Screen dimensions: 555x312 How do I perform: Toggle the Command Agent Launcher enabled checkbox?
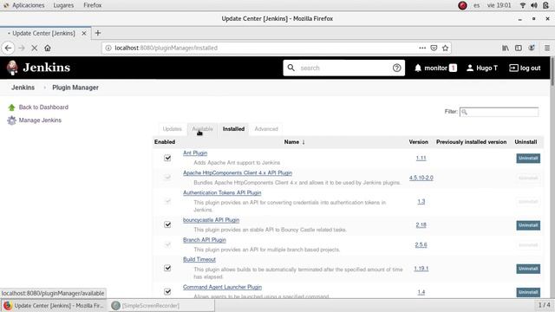point(167,291)
